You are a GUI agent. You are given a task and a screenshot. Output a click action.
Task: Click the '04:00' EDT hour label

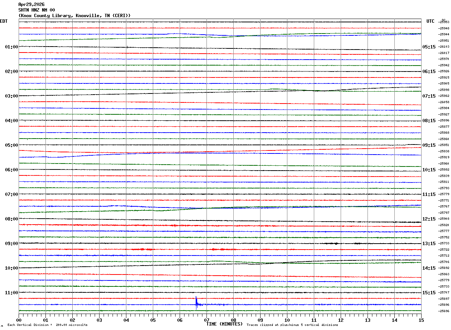[x=12, y=121]
